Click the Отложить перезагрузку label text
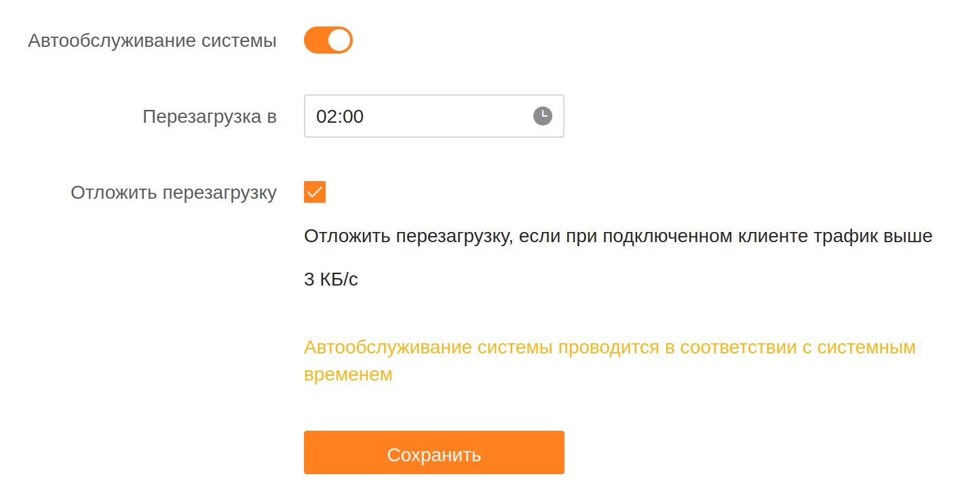The width and height of the screenshot is (975, 485). pos(174,193)
